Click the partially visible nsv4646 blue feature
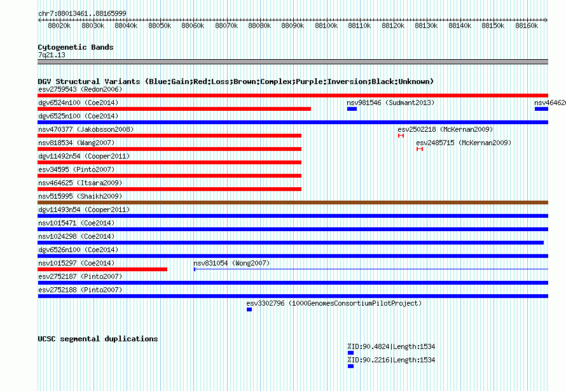 tap(541, 109)
